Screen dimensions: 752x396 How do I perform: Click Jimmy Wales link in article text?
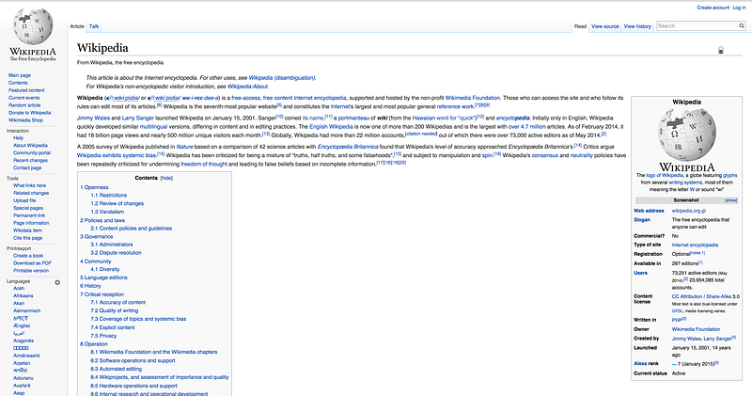[x=93, y=119]
